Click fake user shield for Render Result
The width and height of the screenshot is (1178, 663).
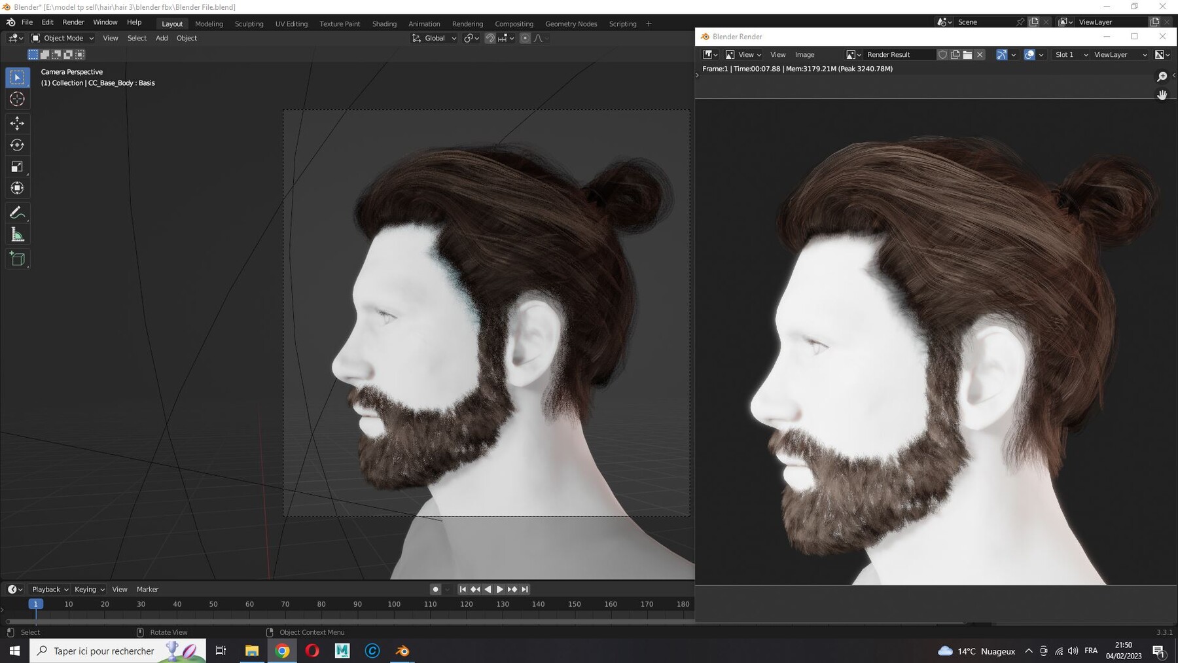click(942, 55)
